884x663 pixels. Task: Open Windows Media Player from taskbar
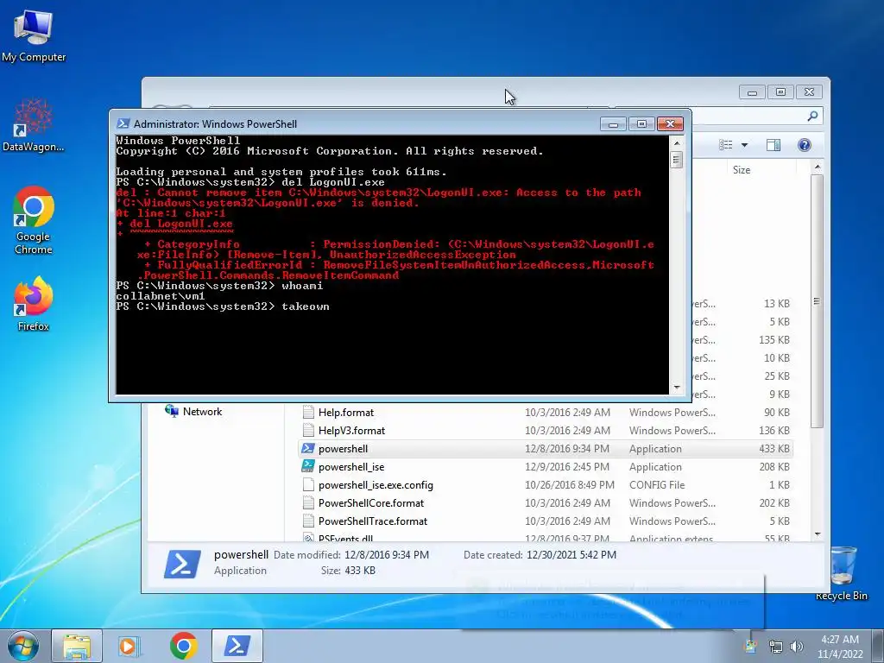coord(129,646)
